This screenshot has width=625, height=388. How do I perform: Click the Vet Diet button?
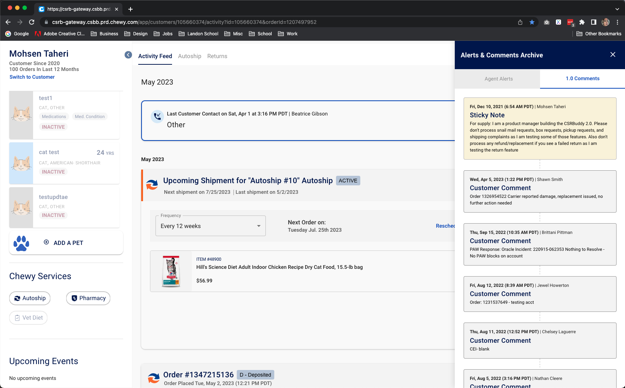point(28,318)
